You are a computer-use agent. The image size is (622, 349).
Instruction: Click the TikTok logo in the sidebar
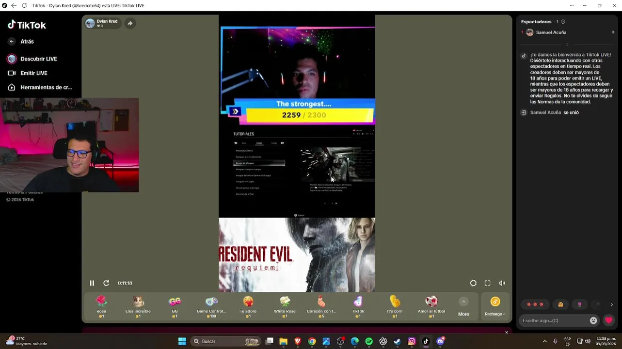coord(27,25)
